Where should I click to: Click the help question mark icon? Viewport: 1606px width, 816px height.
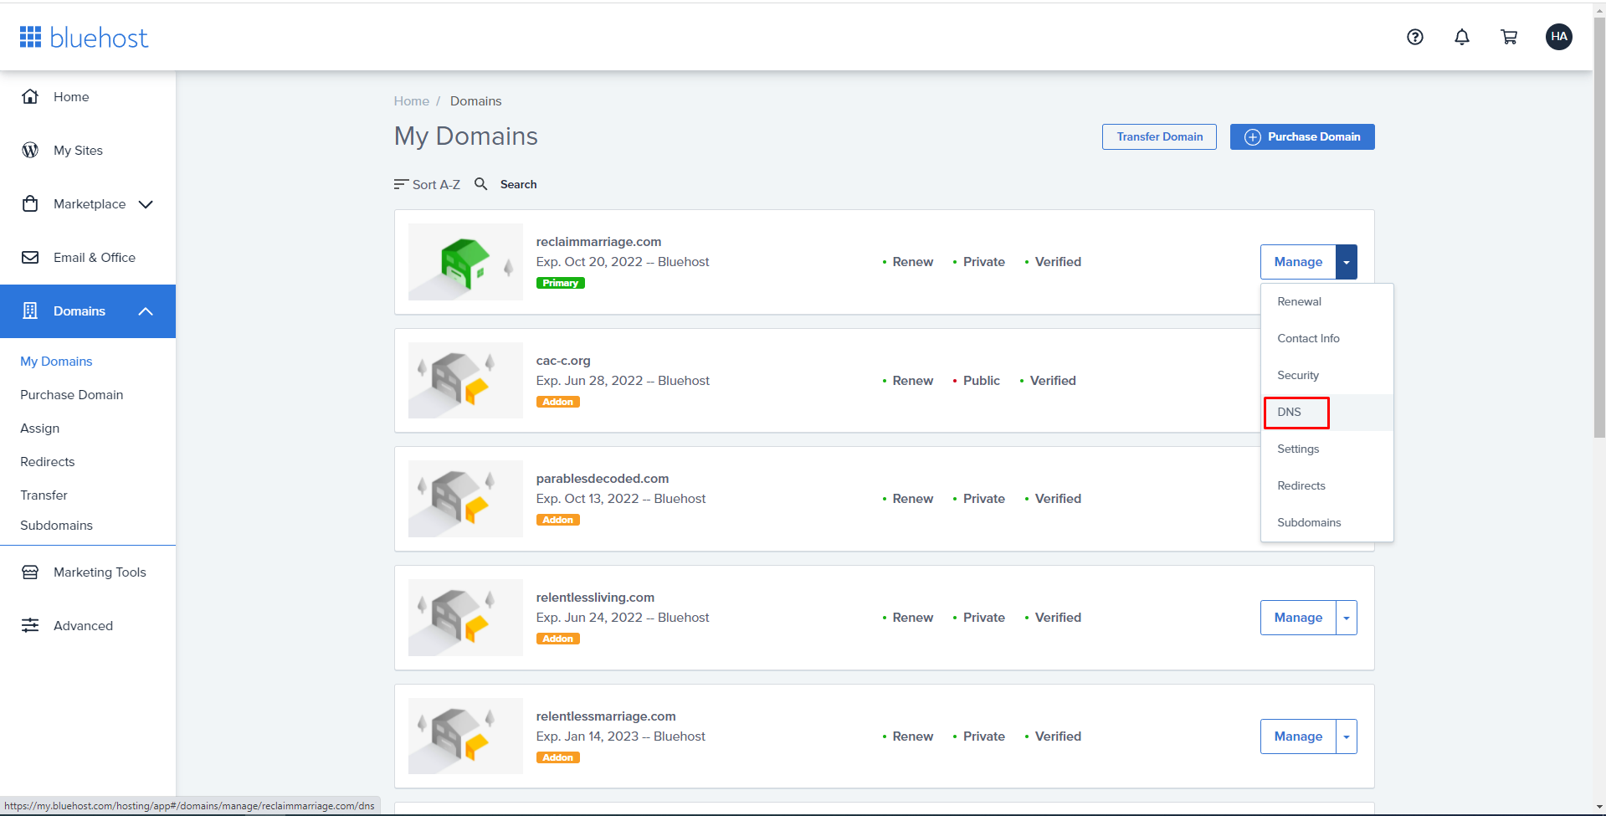coord(1414,37)
